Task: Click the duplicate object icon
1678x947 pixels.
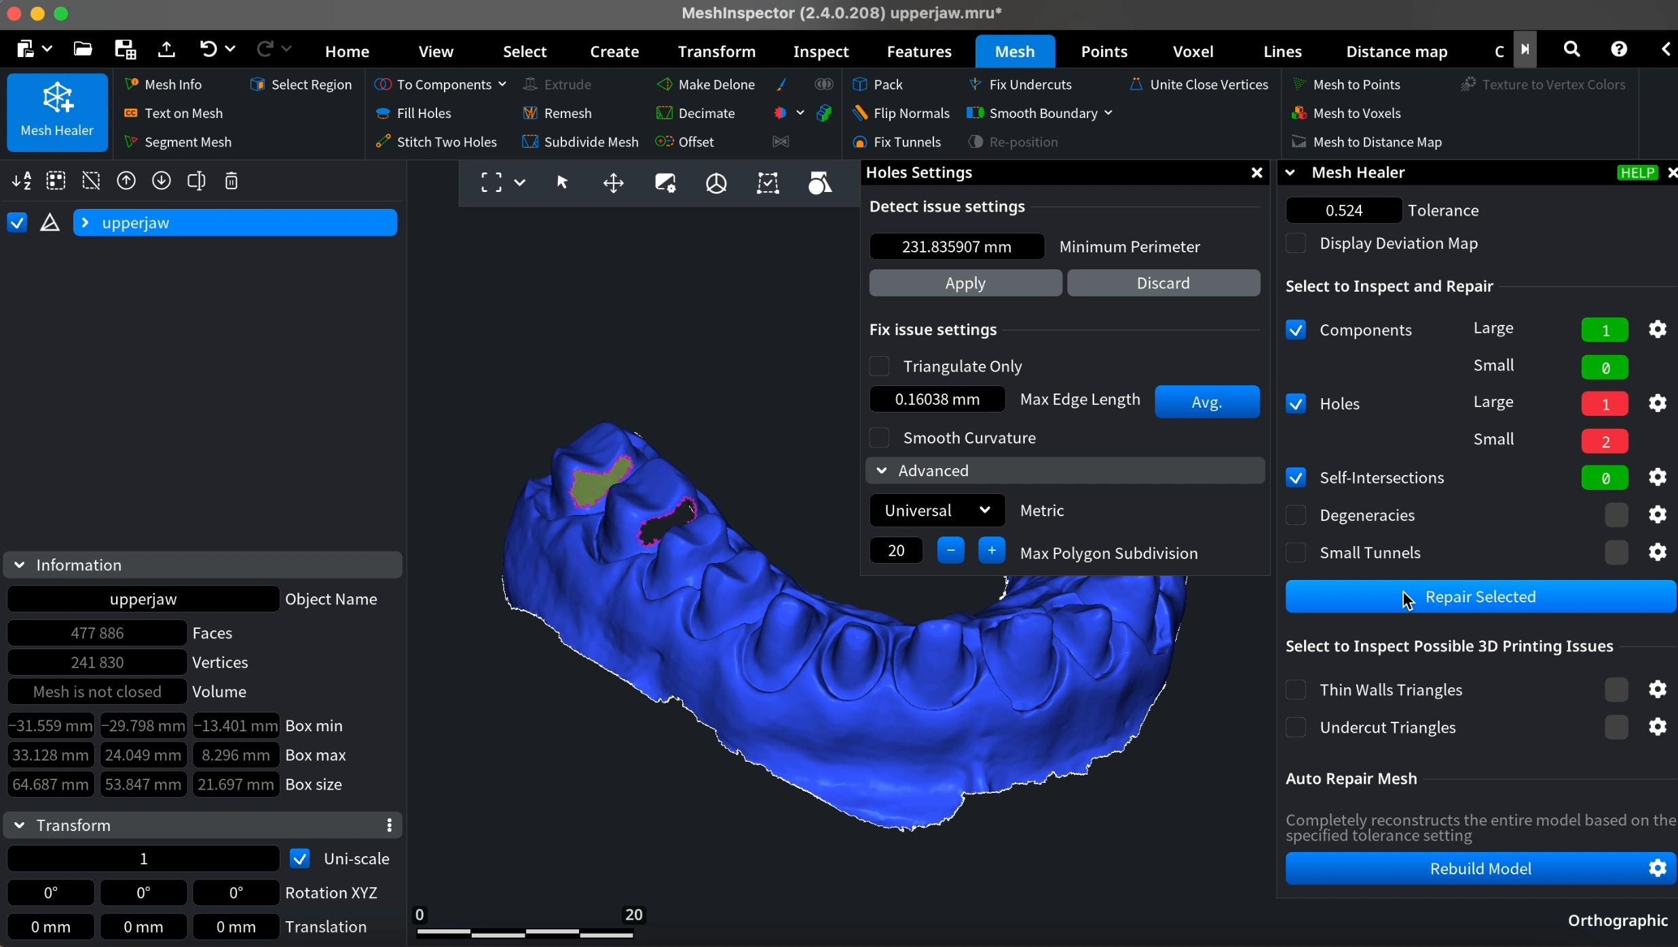Action: [x=196, y=181]
